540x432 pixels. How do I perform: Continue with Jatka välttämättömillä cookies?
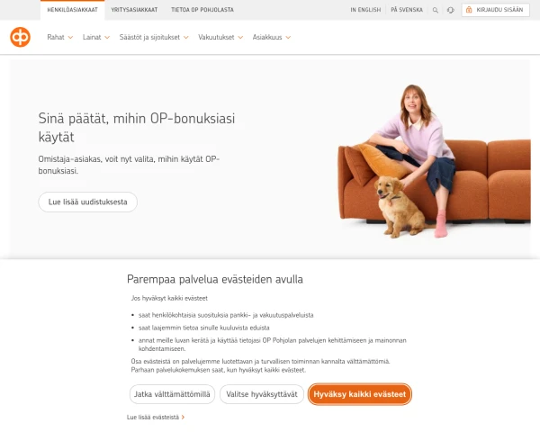(x=172, y=394)
